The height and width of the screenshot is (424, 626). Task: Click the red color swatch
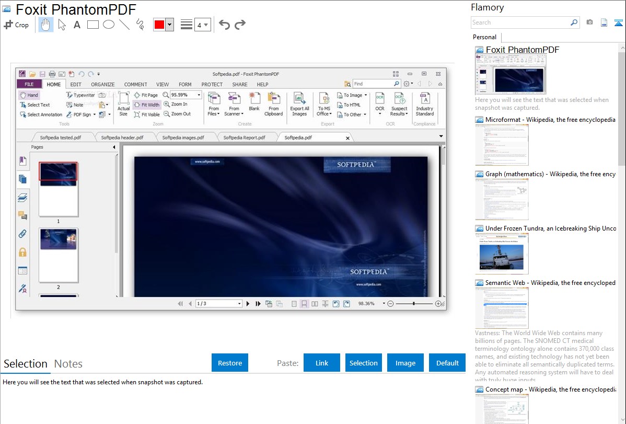159,25
